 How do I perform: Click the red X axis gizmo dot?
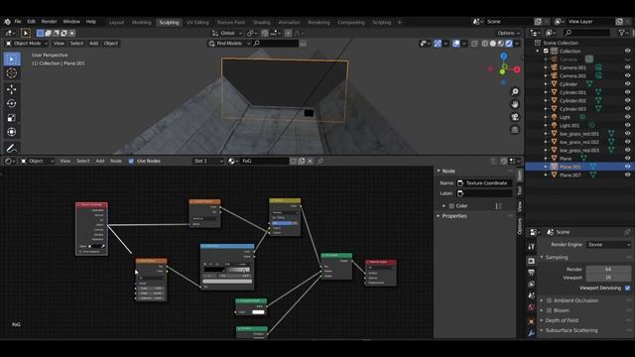[517, 69]
